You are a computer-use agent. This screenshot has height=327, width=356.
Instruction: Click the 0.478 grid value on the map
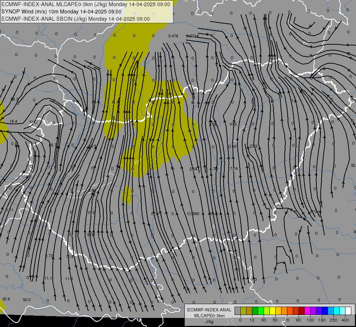coord(173,36)
